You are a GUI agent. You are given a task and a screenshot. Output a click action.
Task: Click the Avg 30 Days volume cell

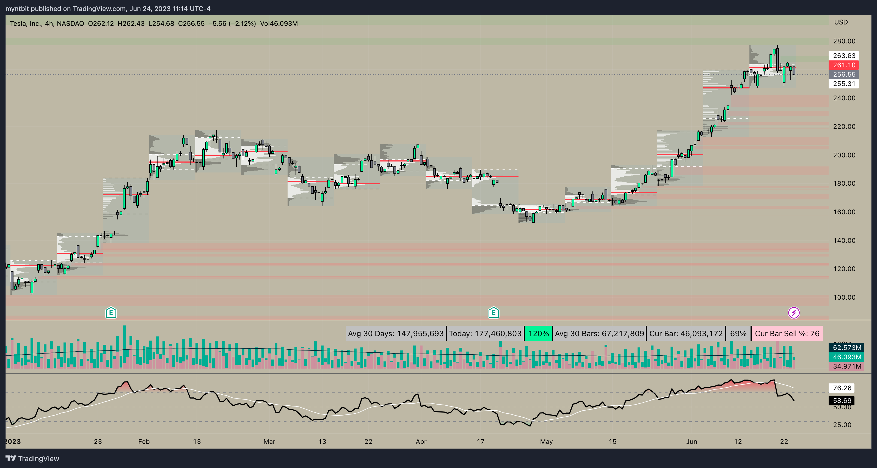pos(396,333)
